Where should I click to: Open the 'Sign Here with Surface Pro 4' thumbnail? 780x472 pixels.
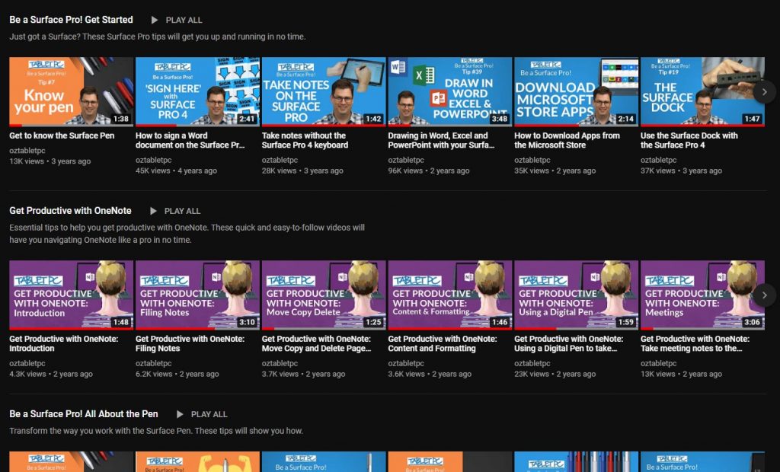(x=197, y=91)
